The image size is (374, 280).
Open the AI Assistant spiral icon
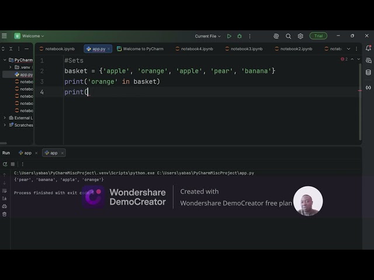(276, 36)
